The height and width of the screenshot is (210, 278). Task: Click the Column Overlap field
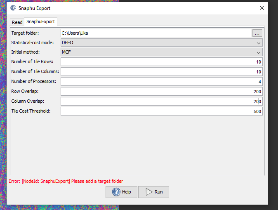(x=162, y=101)
